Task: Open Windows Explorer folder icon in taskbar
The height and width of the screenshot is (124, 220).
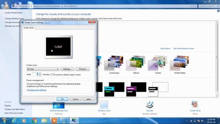Action: [x=44, y=121]
